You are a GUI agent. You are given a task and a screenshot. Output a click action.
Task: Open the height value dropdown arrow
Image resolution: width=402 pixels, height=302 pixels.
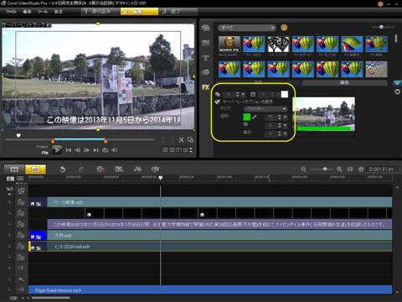click(x=285, y=134)
